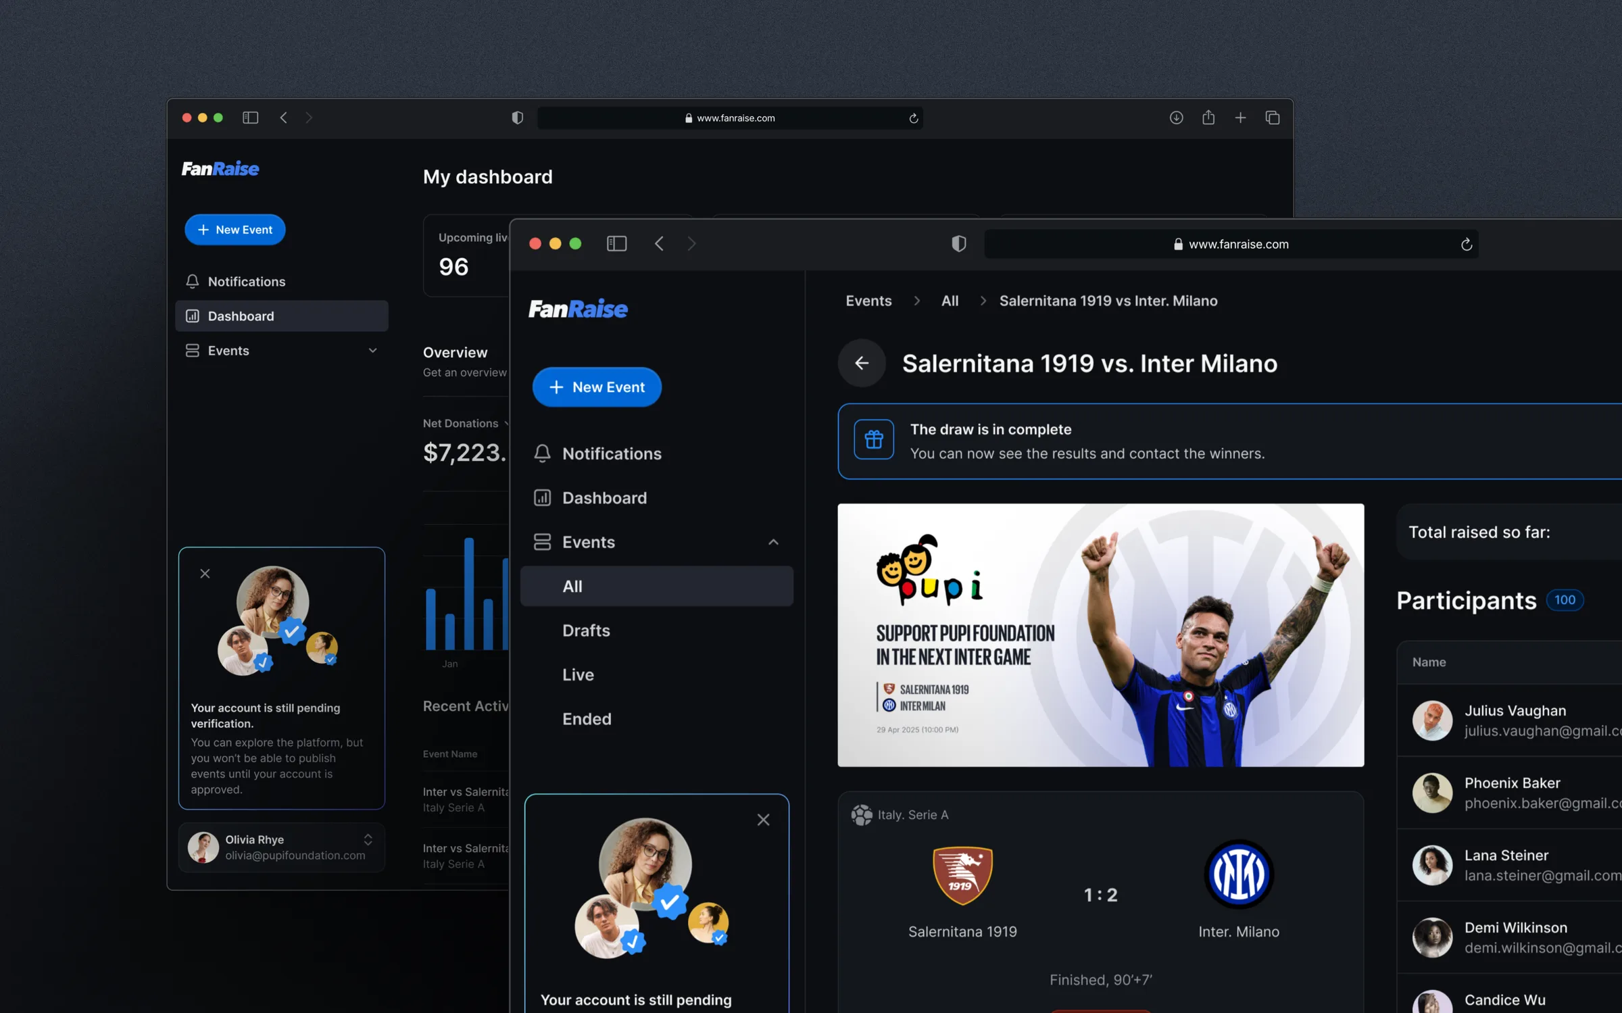1622x1013 pixels.
Task: Open downloads icon in back window toolbar
Action: point(1176,118)
